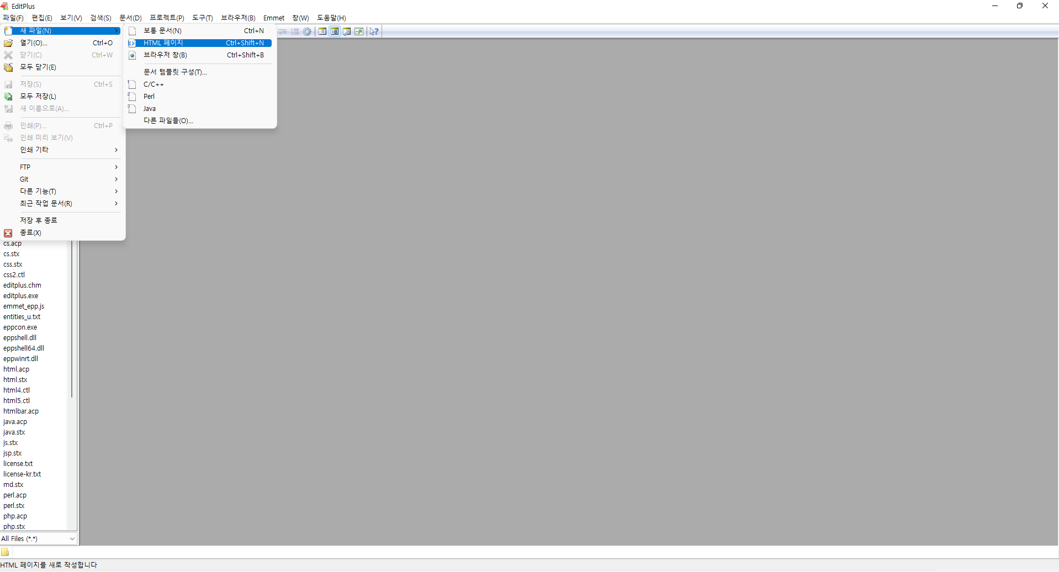Click the Java template page icon
Image resolution: width=1059 pixels, height=572 pixels.
pyautogui.click(x=133, y=109)
